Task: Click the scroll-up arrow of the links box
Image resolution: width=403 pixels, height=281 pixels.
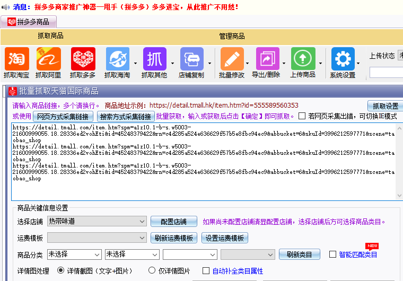Action: point(399,128)
